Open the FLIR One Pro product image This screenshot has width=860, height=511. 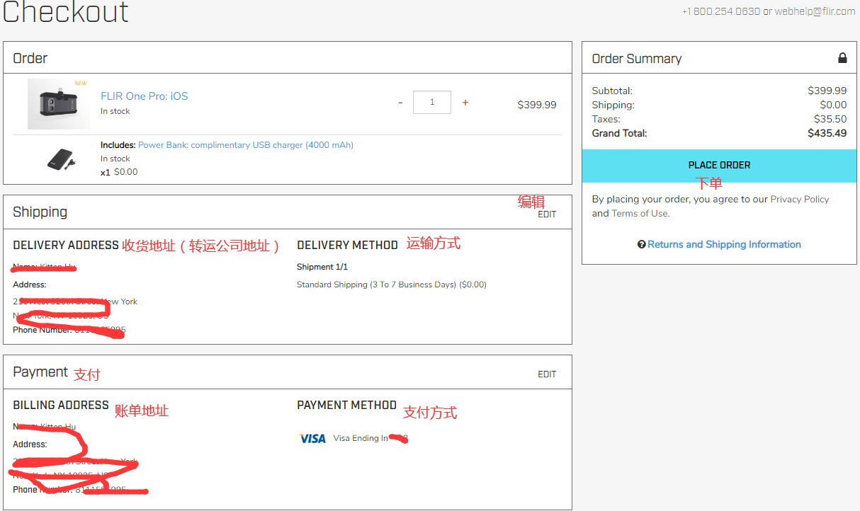58,104
